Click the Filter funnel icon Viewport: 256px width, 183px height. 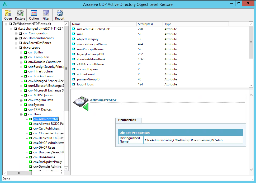tap(46, 13)
